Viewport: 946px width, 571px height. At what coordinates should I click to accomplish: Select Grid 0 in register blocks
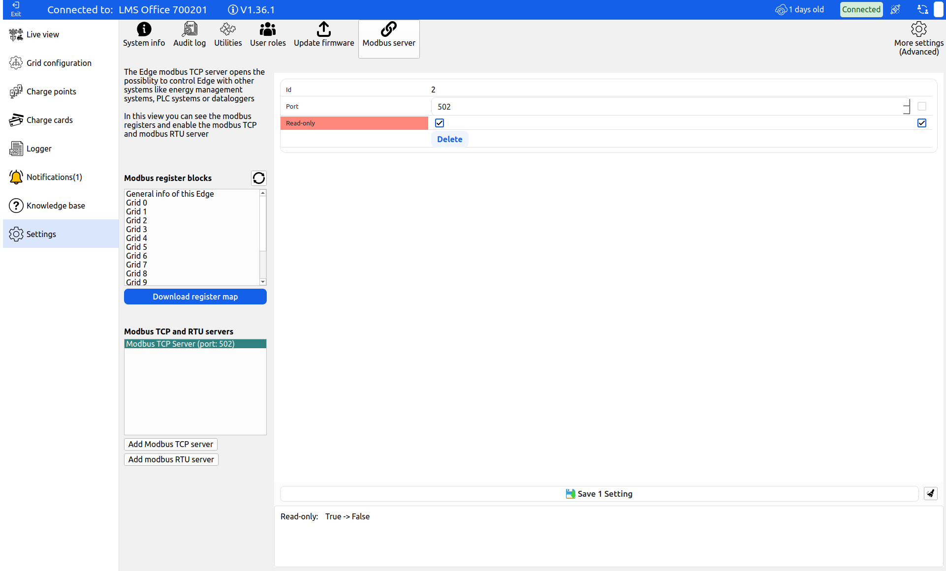[x=192, y=203]
